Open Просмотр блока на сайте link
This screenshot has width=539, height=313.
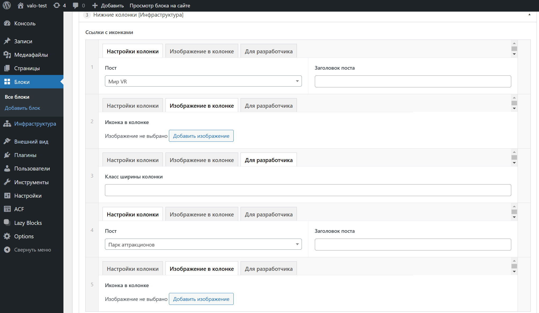click(x=160, y=6)
